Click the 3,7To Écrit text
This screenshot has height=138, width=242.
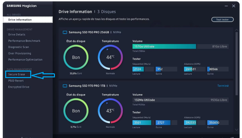(76, 127)
